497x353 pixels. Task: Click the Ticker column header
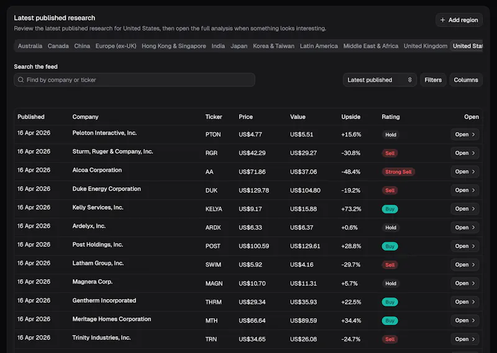(x=214, y=117)
